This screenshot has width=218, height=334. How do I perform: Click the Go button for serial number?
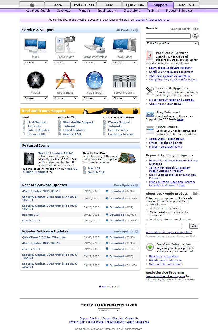coord(194,226)
